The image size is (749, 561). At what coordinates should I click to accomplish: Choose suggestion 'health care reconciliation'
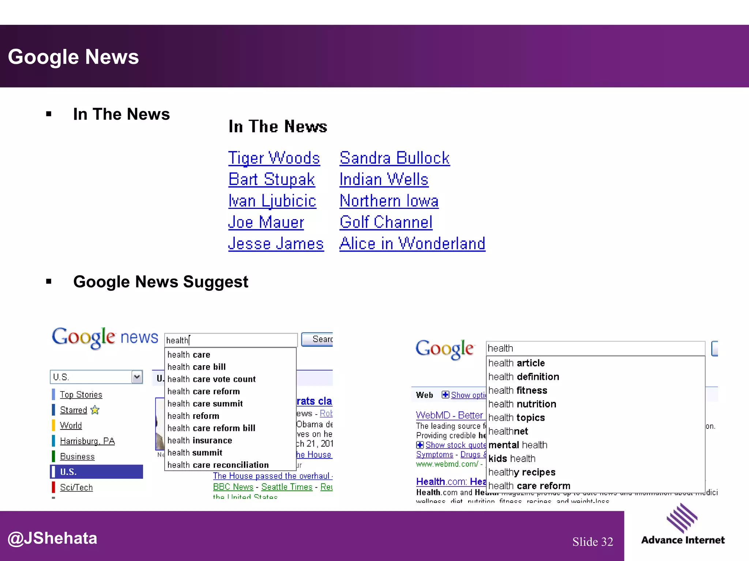tap(230, 465)
